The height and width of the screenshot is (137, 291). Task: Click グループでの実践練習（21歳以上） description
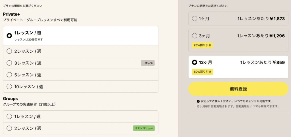pos(30,104)
